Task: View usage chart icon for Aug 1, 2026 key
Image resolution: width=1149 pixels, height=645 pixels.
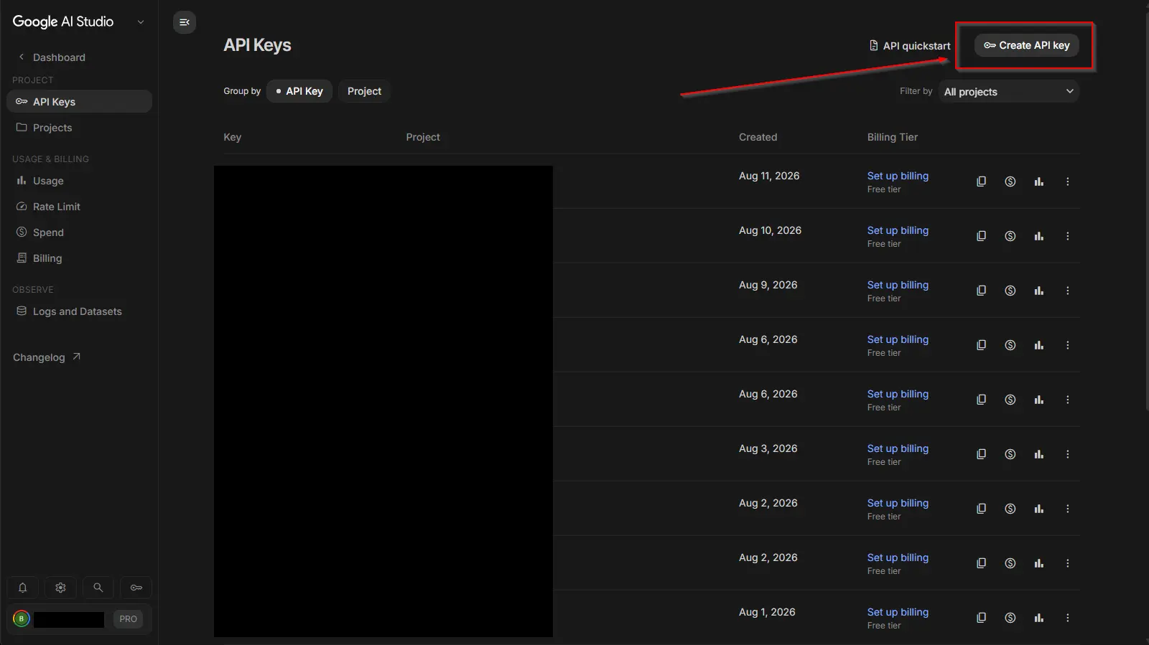Action: point(1038,618)
